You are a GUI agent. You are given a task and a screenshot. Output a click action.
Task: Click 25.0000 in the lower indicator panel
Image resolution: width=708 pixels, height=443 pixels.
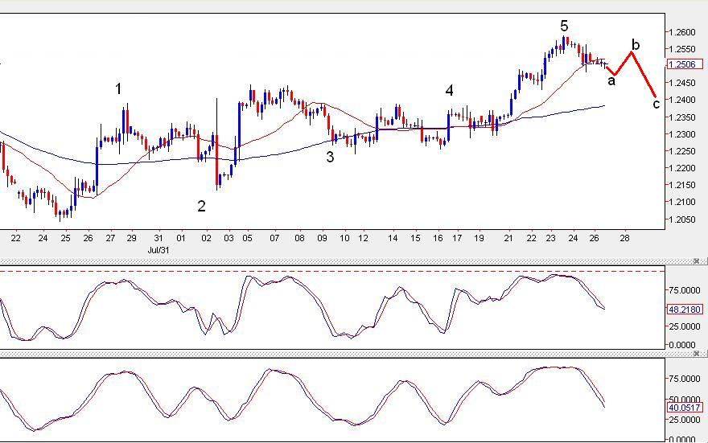tap(685, 420)
